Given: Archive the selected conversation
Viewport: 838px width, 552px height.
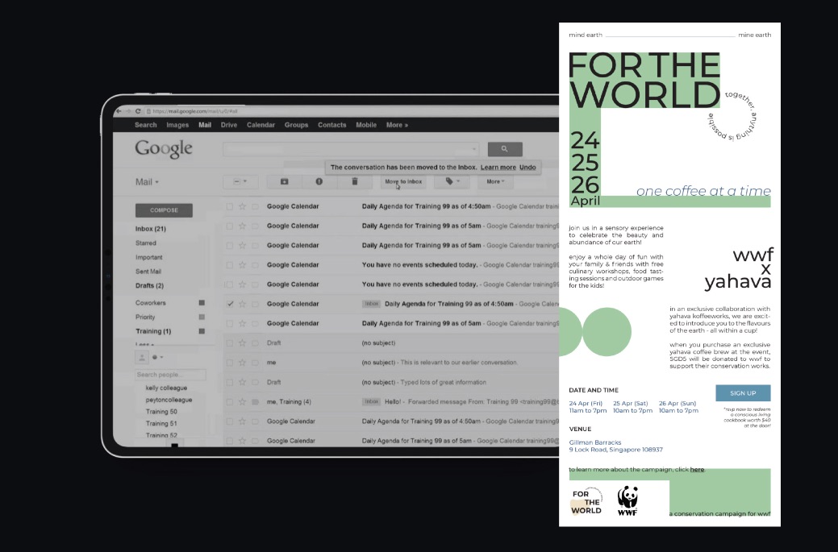Looking at the screenshot, I should [285, 181].
